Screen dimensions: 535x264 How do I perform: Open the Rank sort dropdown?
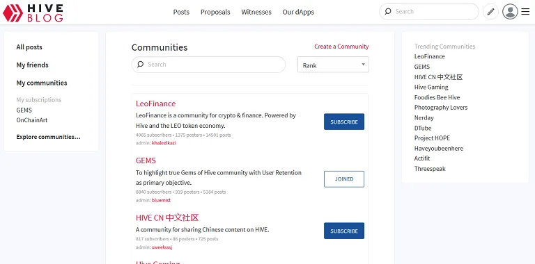pos(333,65)
